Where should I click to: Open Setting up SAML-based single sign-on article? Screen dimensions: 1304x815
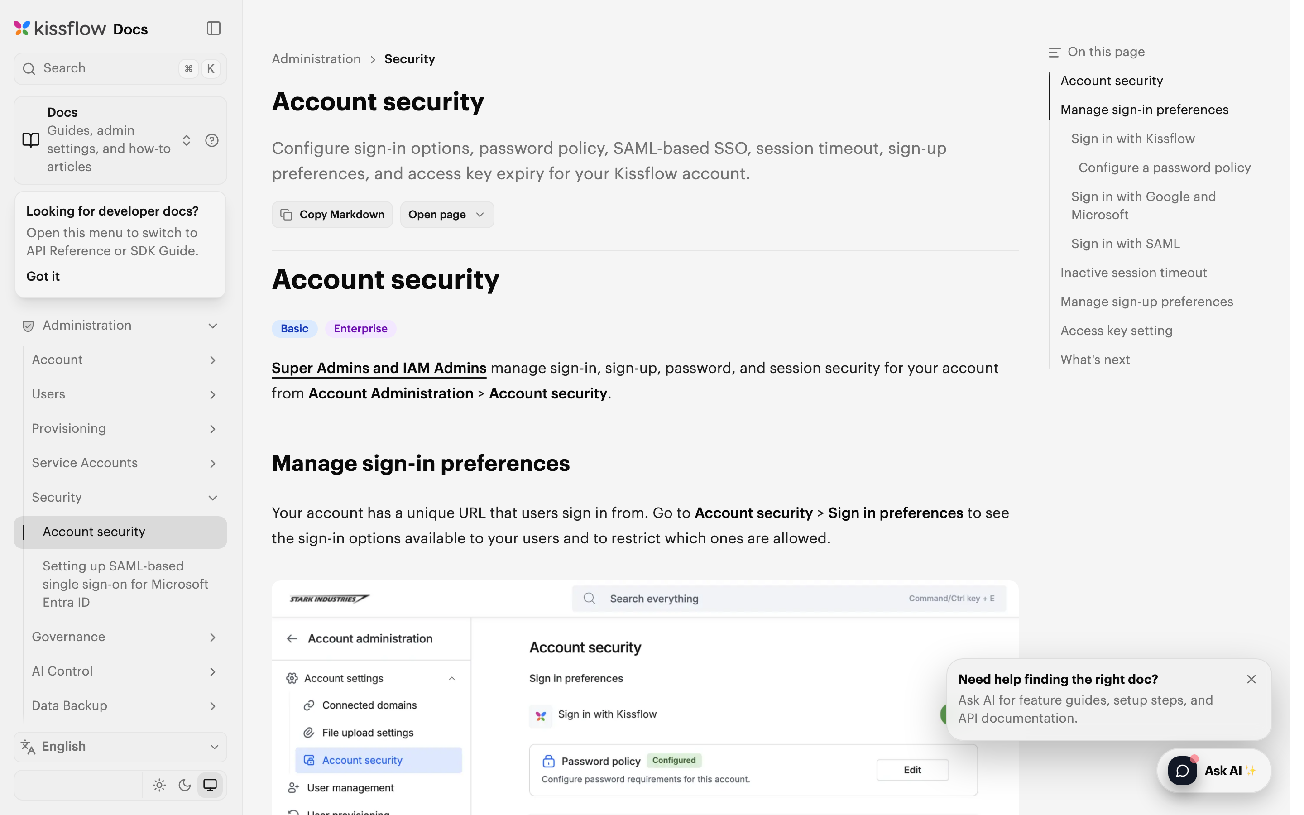tap(125, 584)
